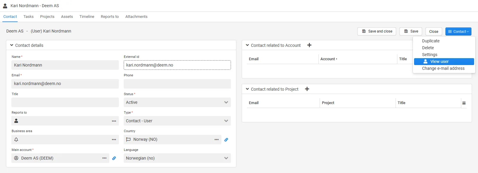The width and height of the screenshot is (478, 173).
Task: Open the linked Country record
Action: click(226, 140)
